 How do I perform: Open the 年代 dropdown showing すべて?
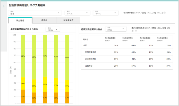coord(77,13)
